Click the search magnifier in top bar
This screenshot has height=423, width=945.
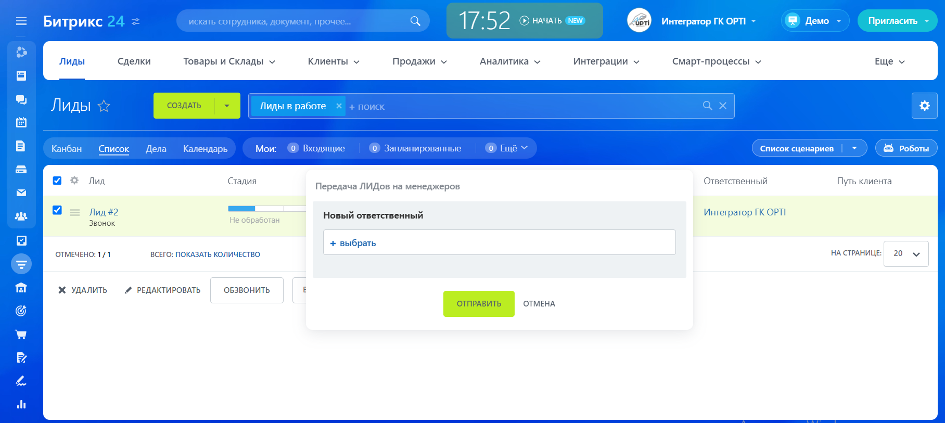pos(415,21)
